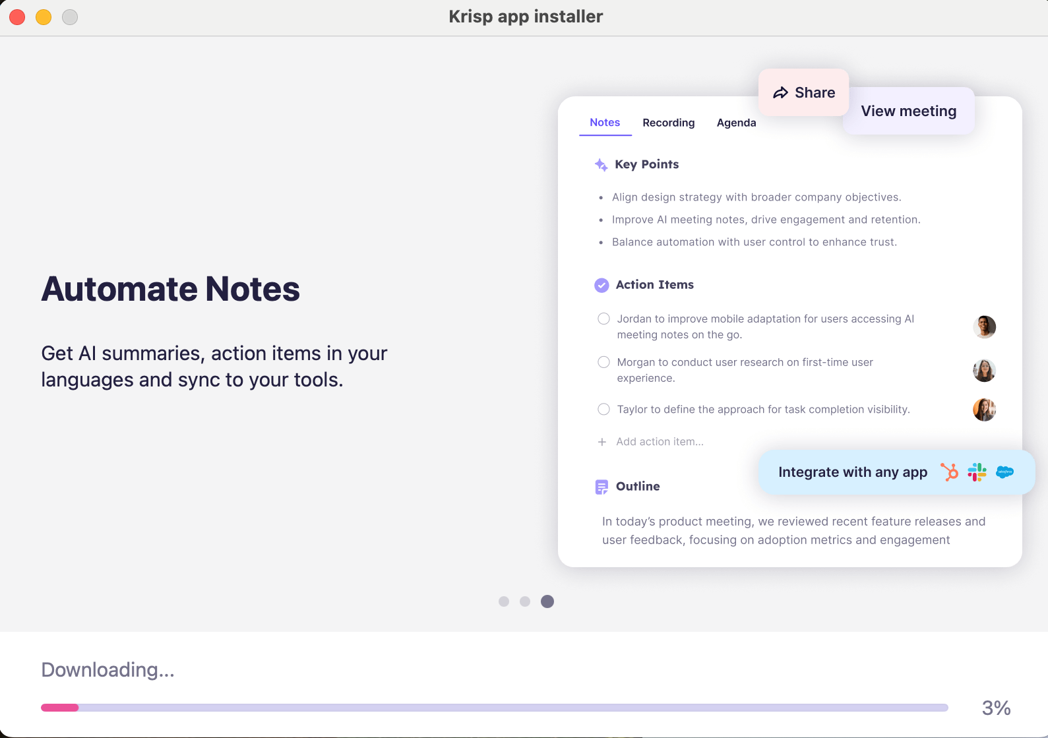Viewport: 1048px width, 738px height.
Task: Jump to the second carousel slide dot
Action: tap(525, 601)
